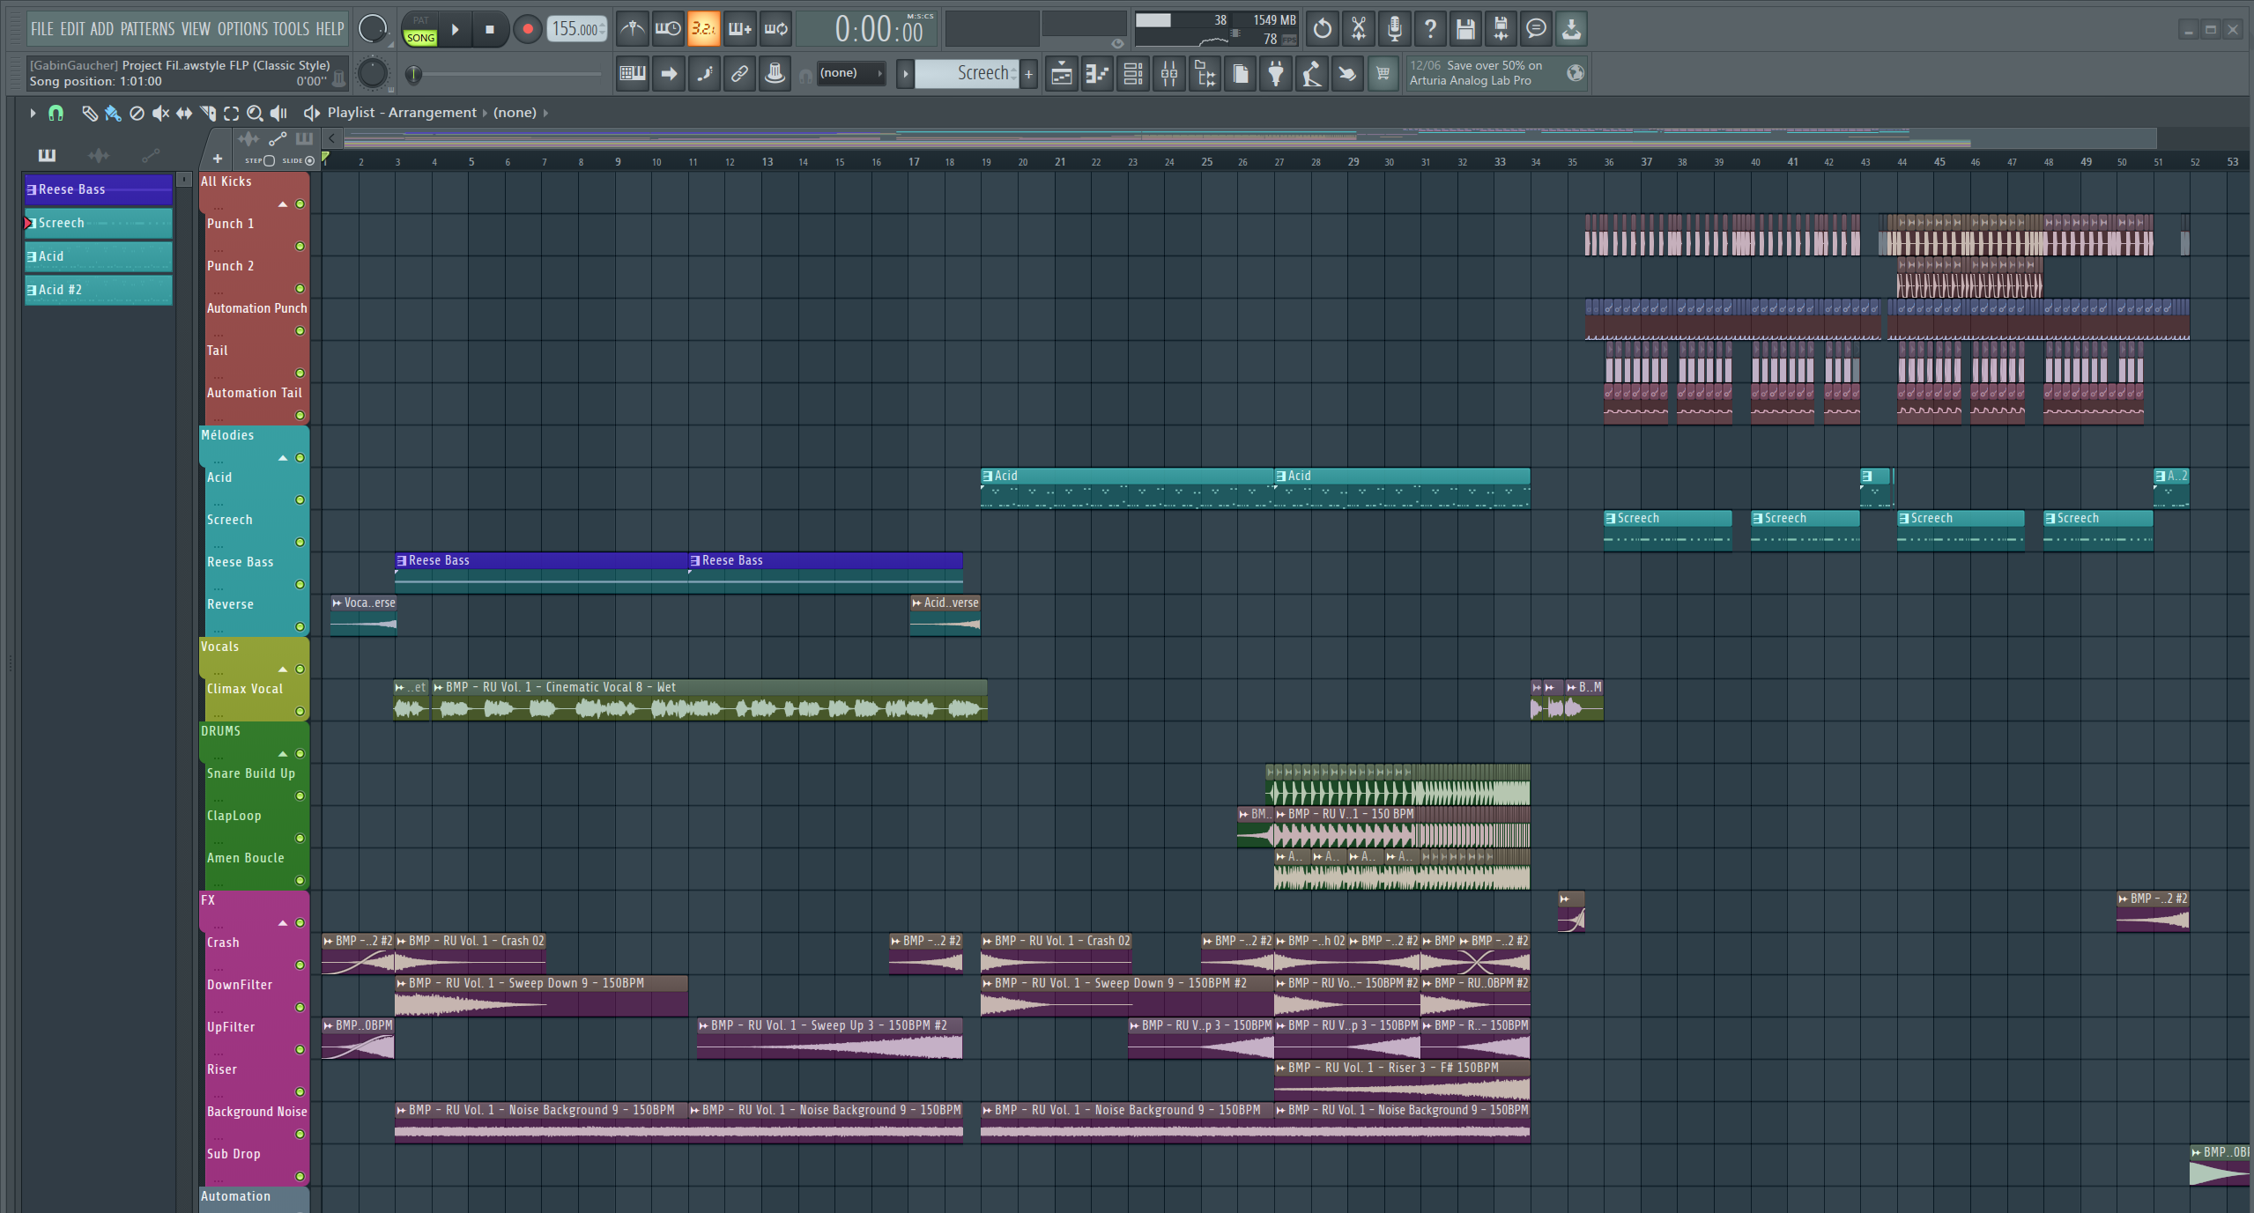Open the Screech pattern selector dropdown

pyautogui.click(x=966, y=74)
